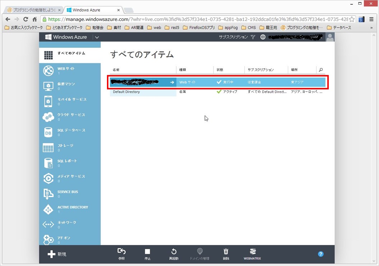Open the user avatar account icon
Image resolution: width=379 pixels, height=266 pixels.
tap(330, 37)
